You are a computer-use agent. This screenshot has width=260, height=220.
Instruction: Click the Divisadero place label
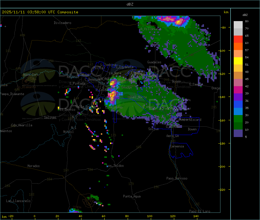[x=62, y=23]
